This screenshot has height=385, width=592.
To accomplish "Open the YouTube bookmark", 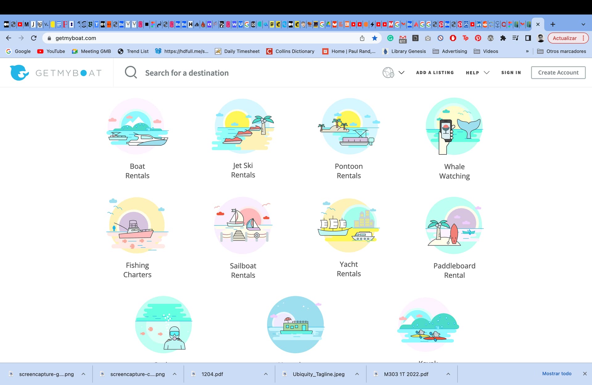I will point(51,51).
